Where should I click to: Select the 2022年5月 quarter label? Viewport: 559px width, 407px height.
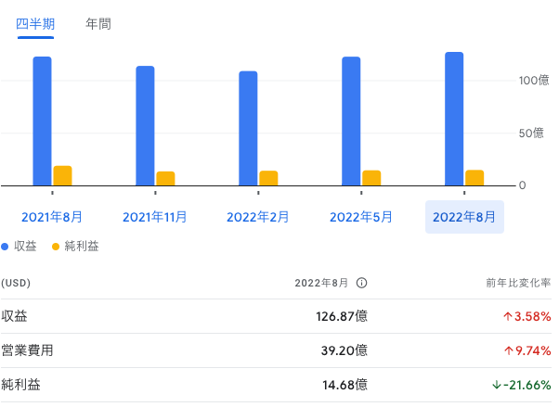(x=361, y=217)
